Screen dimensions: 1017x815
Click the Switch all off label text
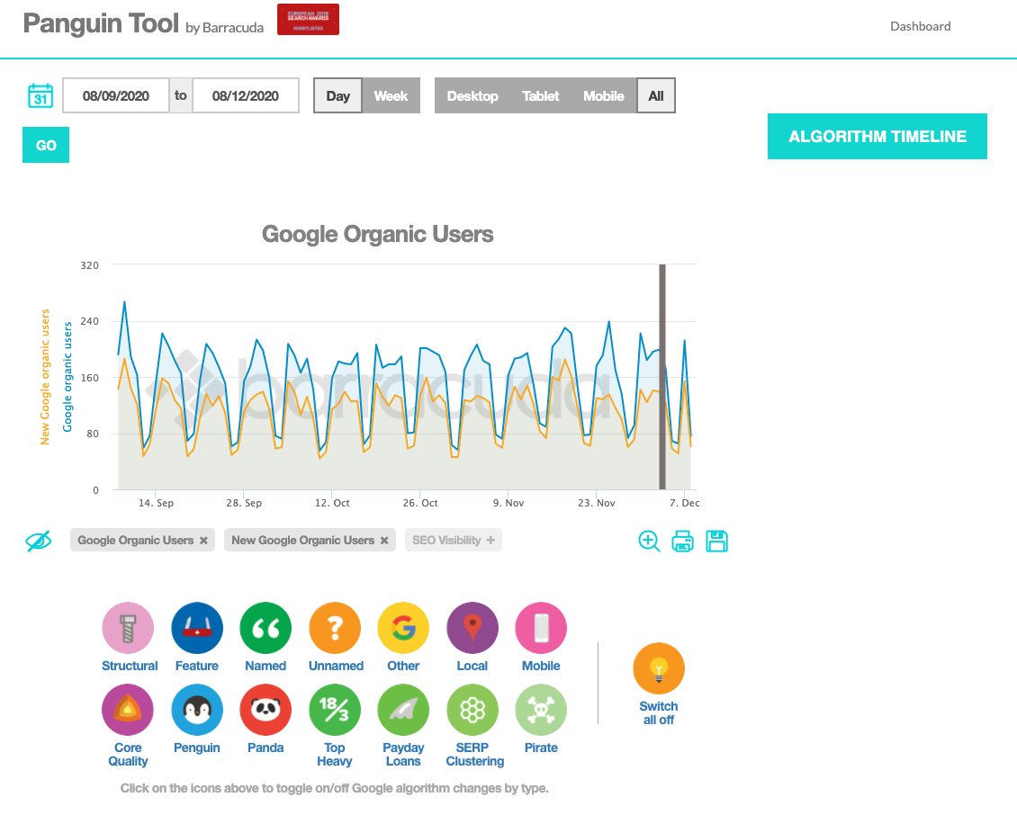click(x=658, y=713)
